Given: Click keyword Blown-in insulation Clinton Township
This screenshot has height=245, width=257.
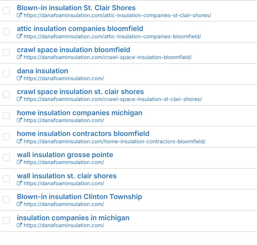Looking at the screenshot, I should click(79, 197).
